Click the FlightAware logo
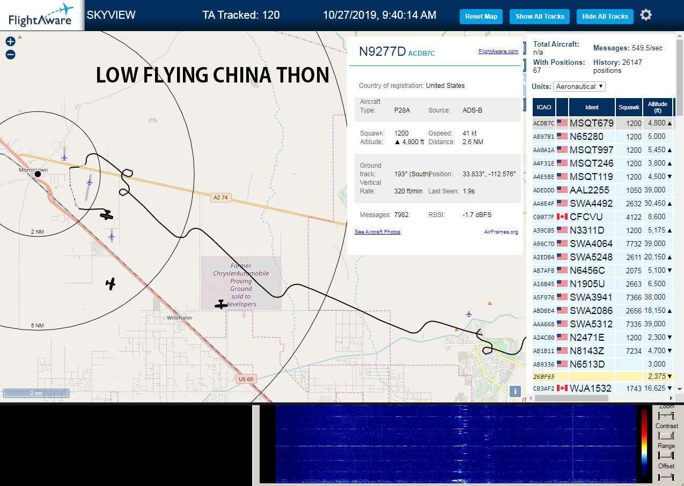The width and height of the screenshot is (684, 486). pyautogui.click(x=41, y=15)
